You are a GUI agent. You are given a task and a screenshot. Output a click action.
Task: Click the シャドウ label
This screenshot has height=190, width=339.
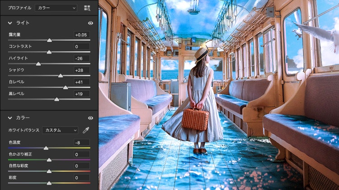[x=16, y=70]
